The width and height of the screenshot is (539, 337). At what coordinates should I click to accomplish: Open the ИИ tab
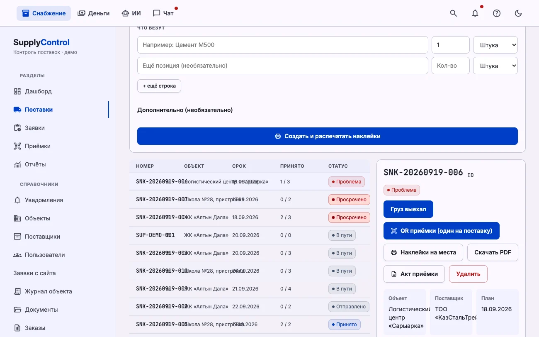click(x=131, y=13)
